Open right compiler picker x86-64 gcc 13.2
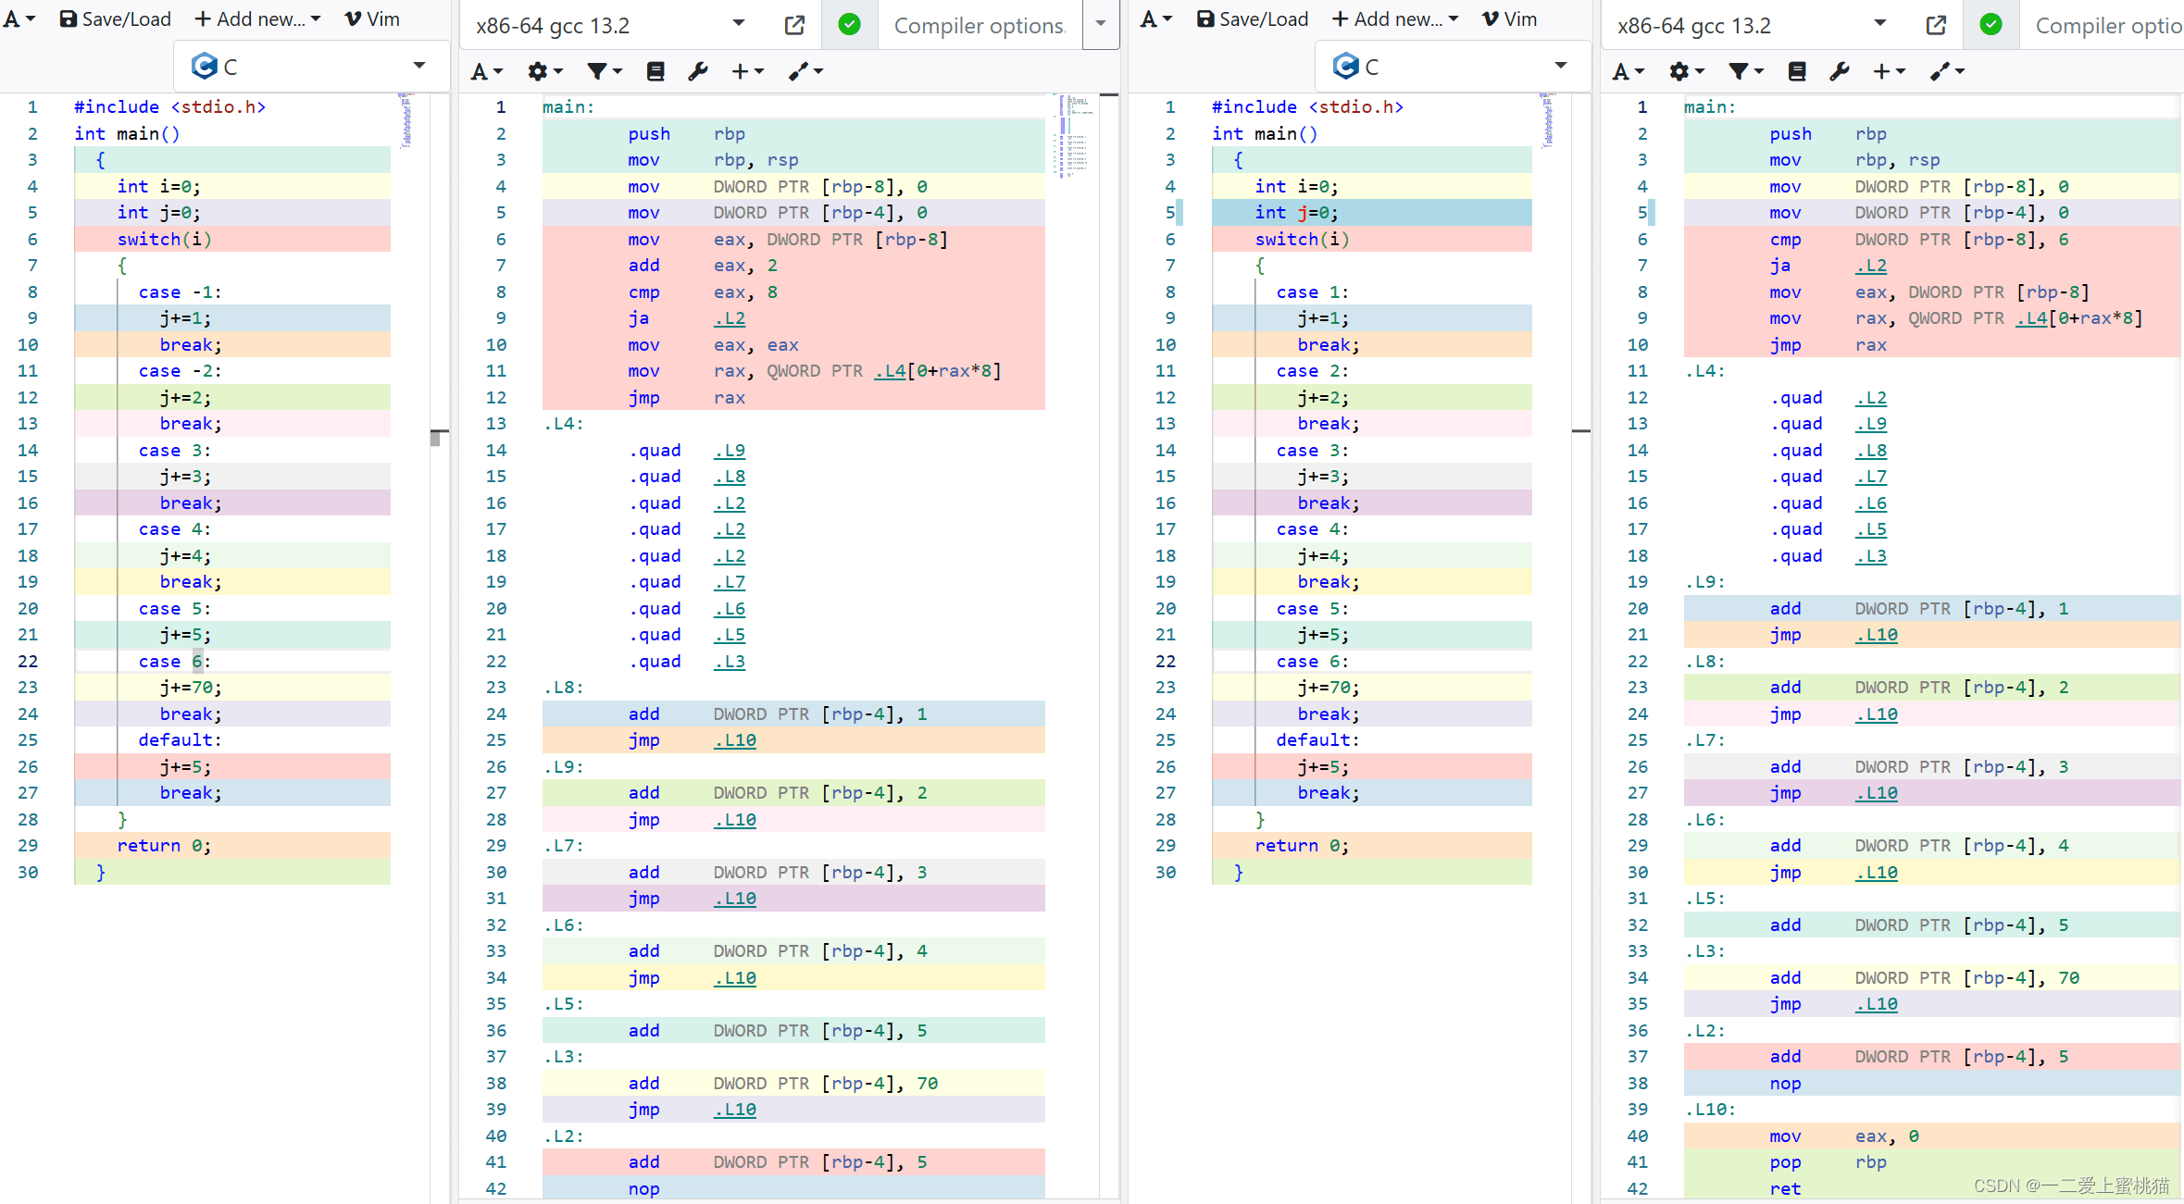Image resolution: width=2184 pixels, height=1204 pixels. point(1753,25)
